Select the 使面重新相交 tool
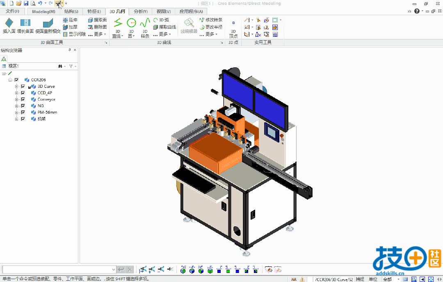Viewport: 443px width, 282px height. (x=48, y=25)
